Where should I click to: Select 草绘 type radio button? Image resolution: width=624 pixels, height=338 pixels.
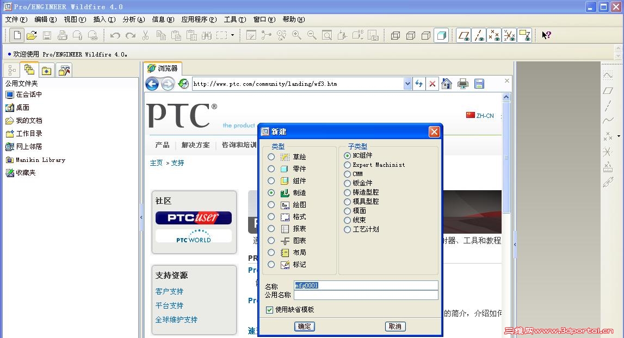click(x=271, y=157)
